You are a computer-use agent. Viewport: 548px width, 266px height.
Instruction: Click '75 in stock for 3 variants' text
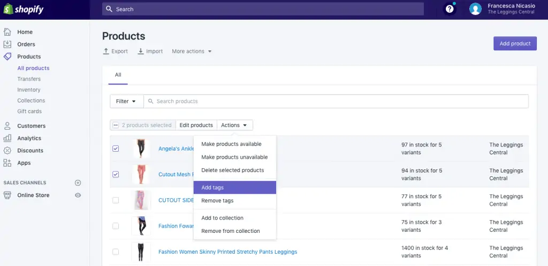tap(422, 226)
